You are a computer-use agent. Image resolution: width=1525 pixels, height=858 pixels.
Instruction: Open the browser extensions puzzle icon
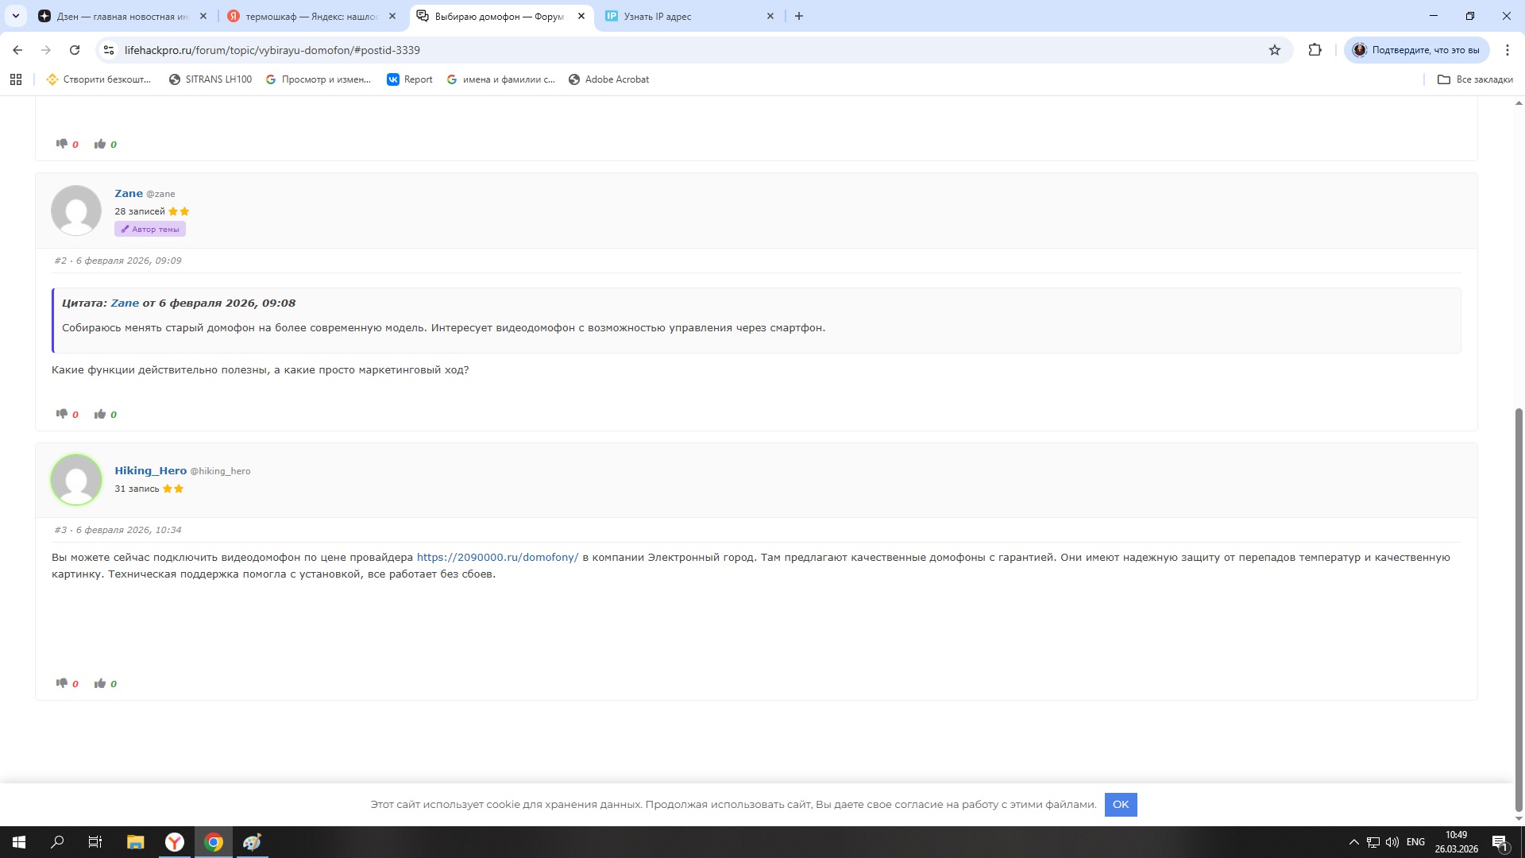[x=1315, y=50]
